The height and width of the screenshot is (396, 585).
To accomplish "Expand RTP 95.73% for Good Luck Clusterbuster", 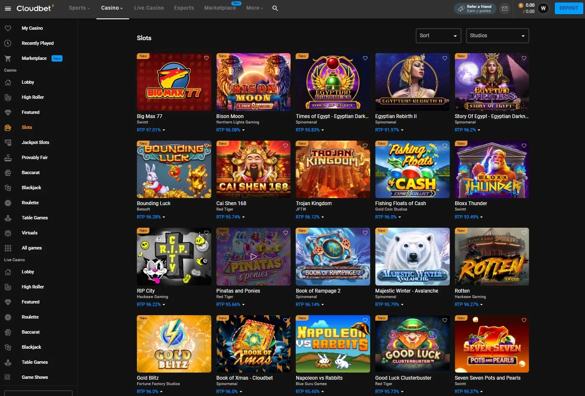I will point(389,391).
